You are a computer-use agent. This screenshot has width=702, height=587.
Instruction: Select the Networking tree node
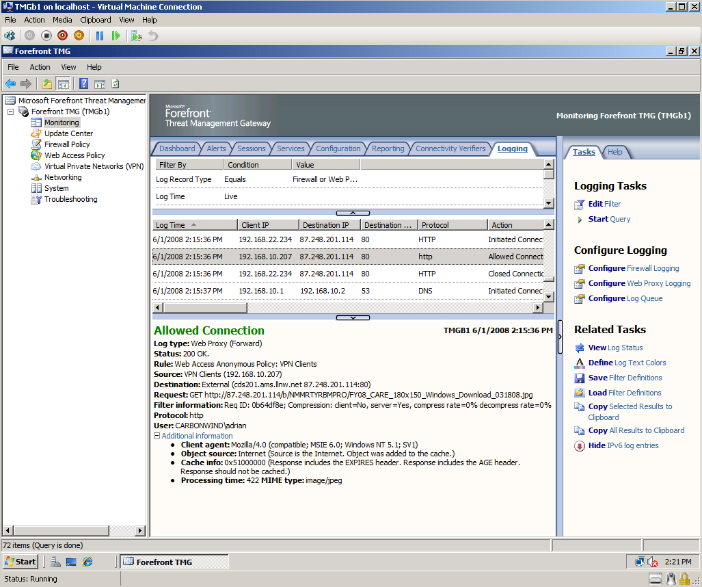[63, 177]
